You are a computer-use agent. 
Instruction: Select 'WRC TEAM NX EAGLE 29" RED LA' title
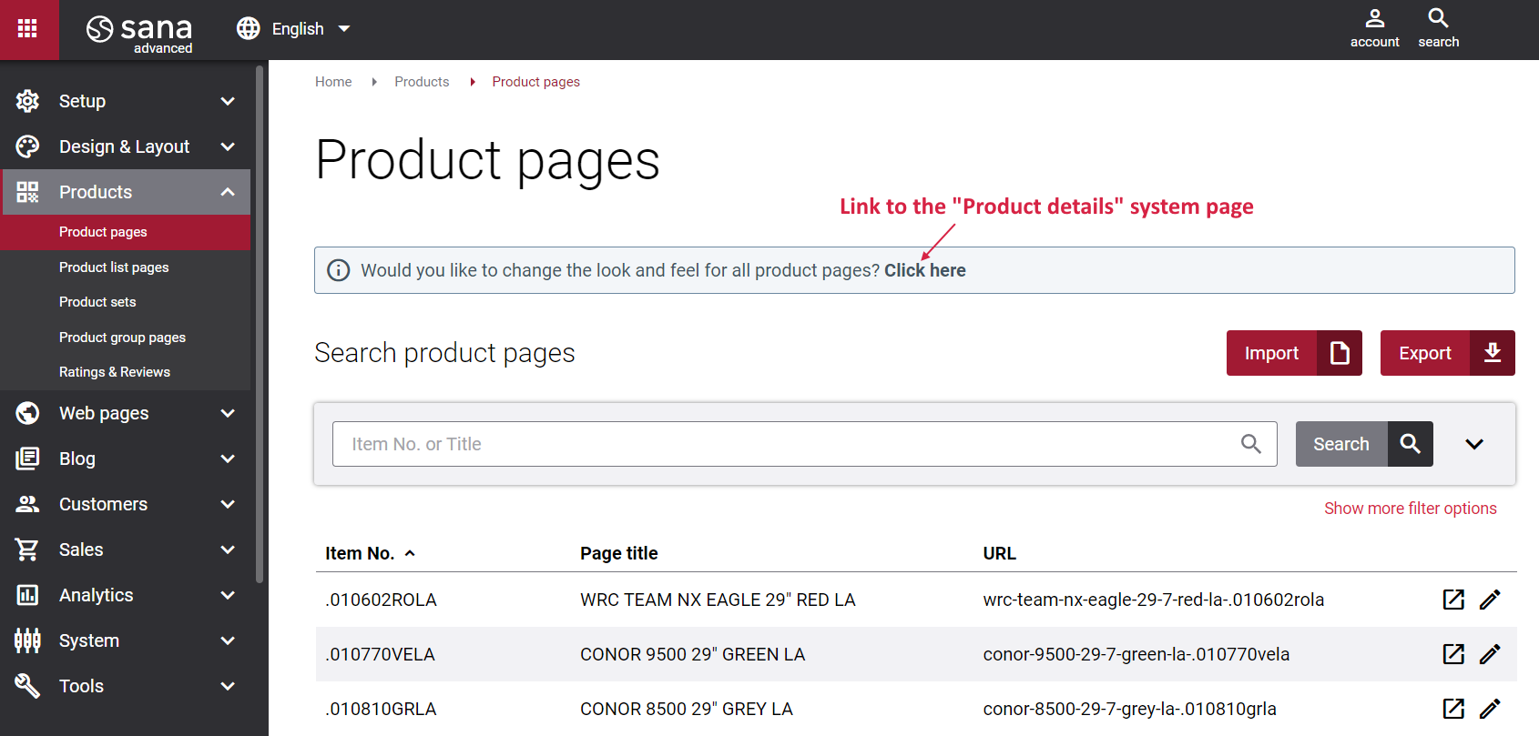tap(718, 600)
